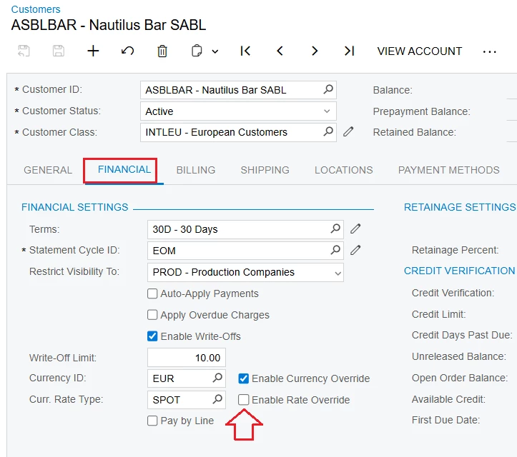Click the page title ASBLBAR - Nautilus Bar SABL
517x457 pixels.
(x=109, y=25)
